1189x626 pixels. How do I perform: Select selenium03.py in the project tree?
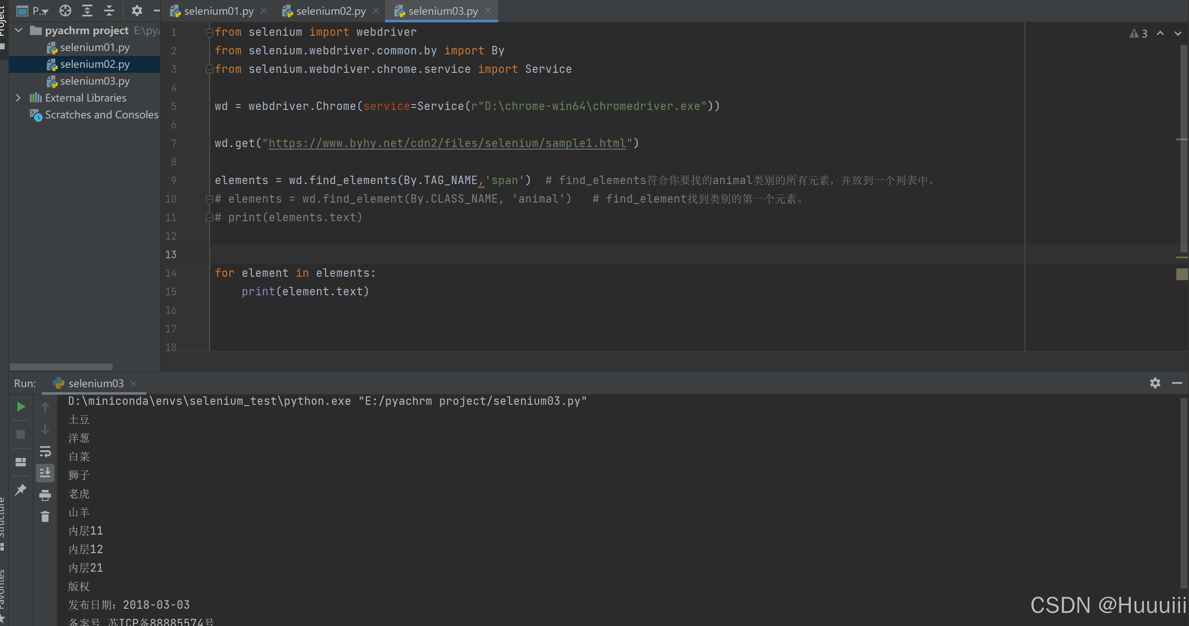click(94, 81)
